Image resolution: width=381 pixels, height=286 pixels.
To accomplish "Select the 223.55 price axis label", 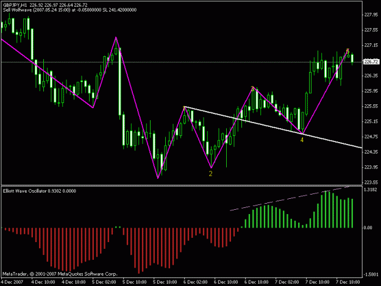I will 371,182.
